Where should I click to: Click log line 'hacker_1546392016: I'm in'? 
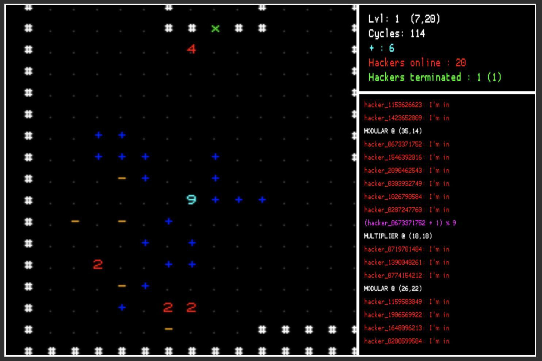point(406,158)
